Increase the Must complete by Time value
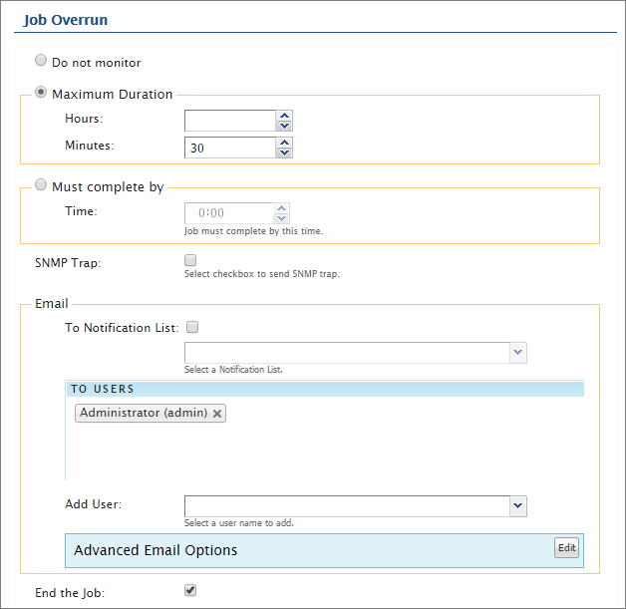 [x=282, y=208]
